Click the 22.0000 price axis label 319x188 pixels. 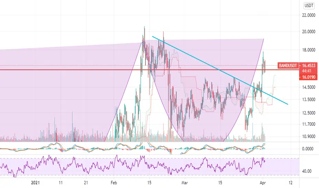pyautogui.click(x=309, y=15)
